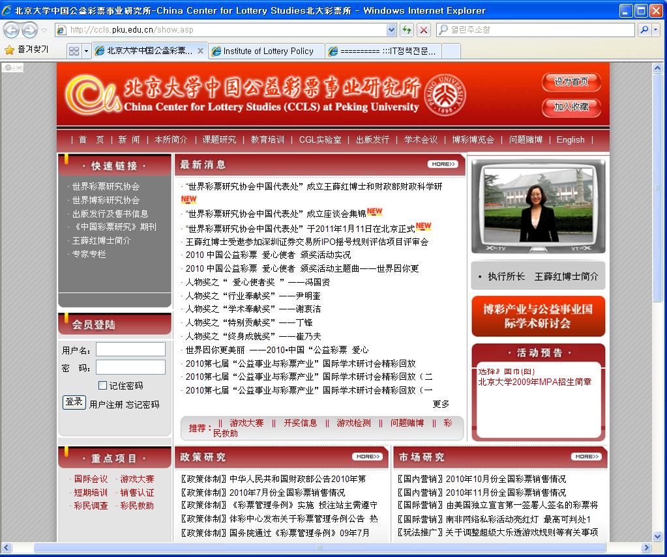Open 博彩博览会 navigation item
Image resolution: width=667 pixels, height=557 pixels.
[x=473, y=139]
